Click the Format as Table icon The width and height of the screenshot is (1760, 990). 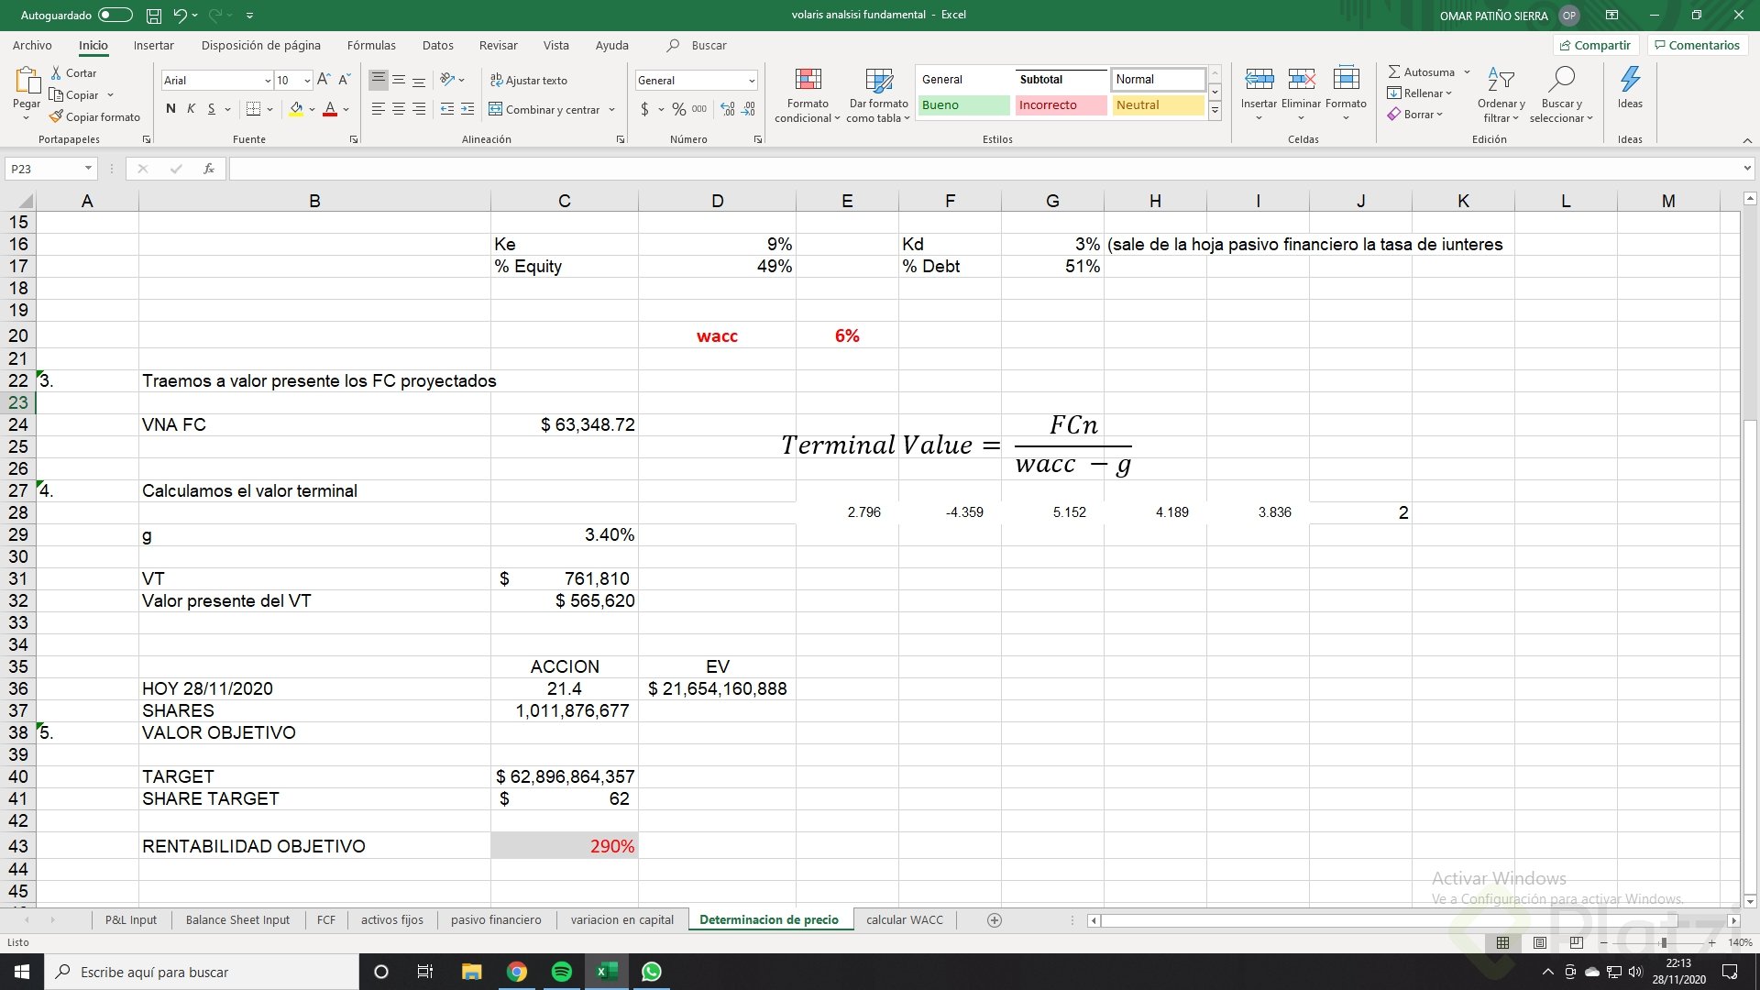(x=878, y=81)
